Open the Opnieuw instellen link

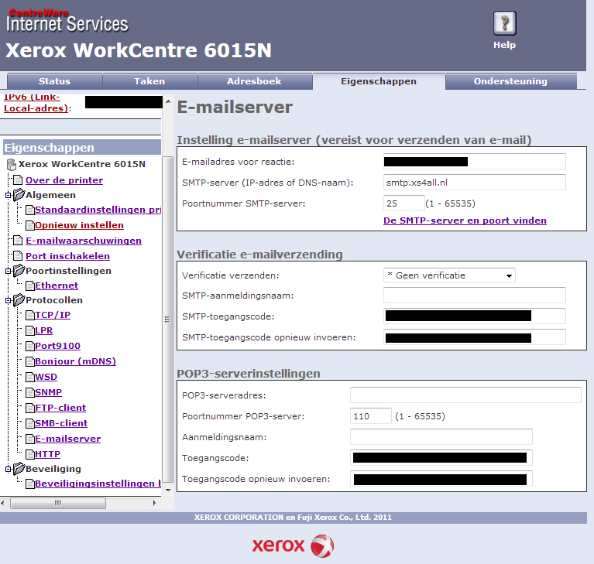(x=79, y=225)
